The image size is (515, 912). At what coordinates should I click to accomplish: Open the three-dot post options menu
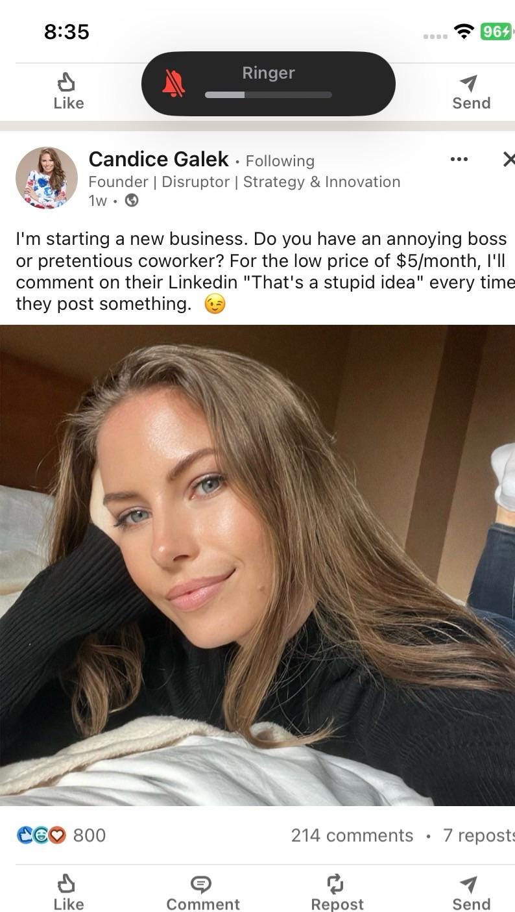pos(459,159)
